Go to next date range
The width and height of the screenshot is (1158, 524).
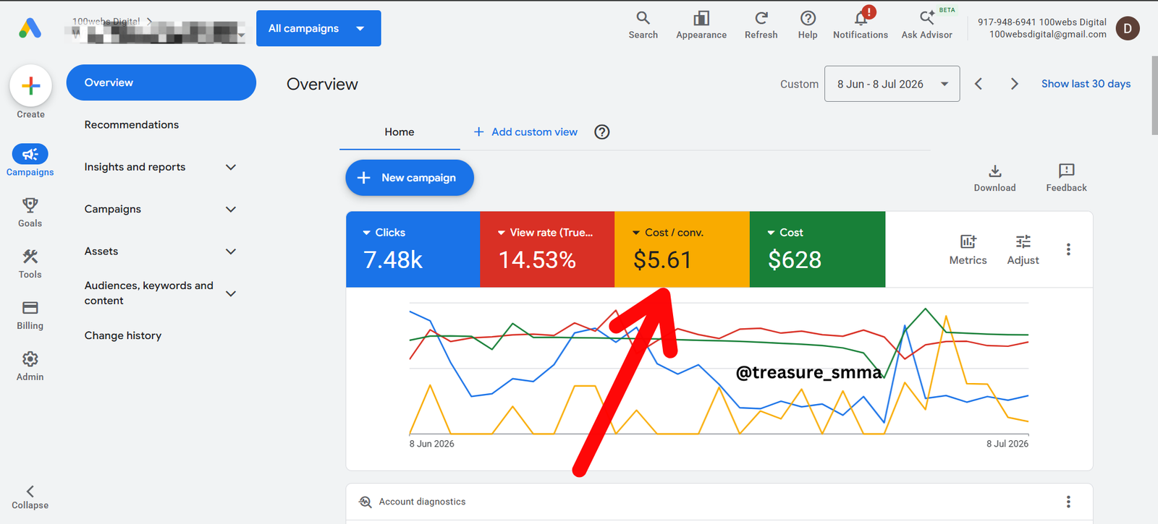point(1014,84)
